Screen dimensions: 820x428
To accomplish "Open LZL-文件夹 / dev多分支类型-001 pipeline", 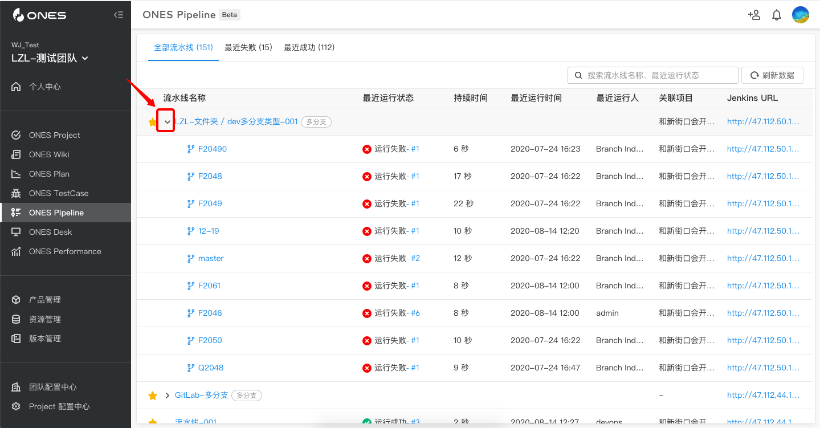I will [236, 121].
